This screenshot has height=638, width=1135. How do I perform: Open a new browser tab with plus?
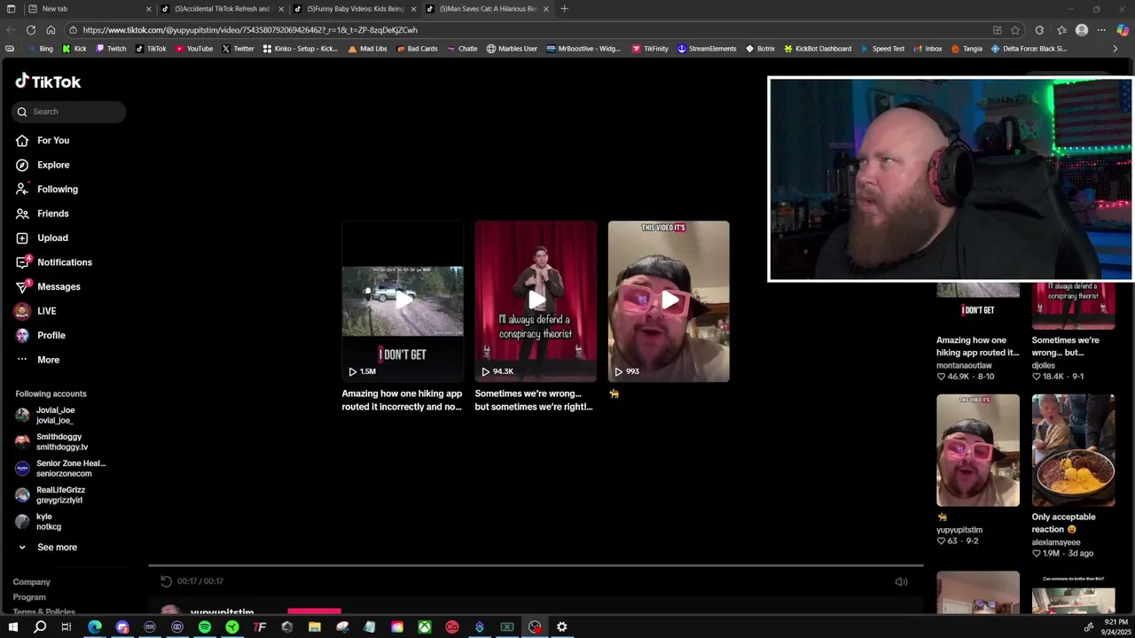click(564, 9)
